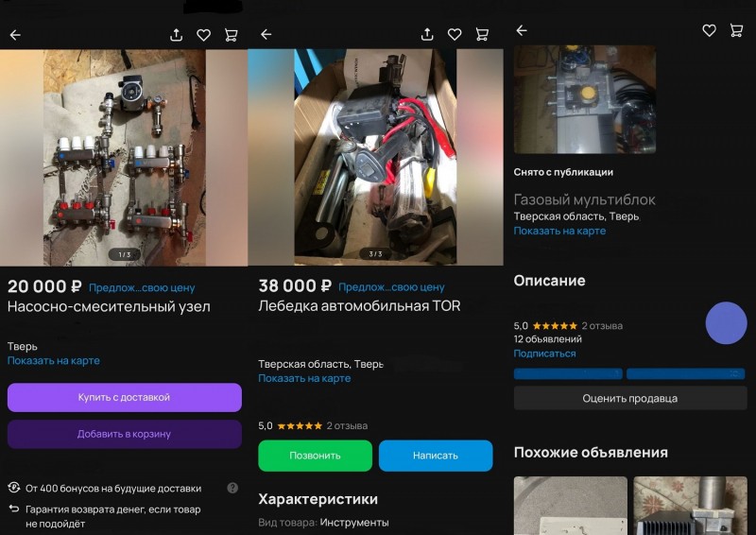
Task: Go back from the Лебедка автомобильная listing
Action: [266, 34]
